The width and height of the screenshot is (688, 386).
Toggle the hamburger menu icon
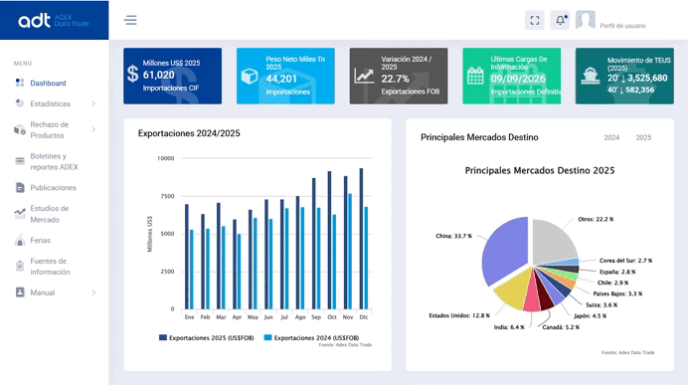(x=130, y=20)
